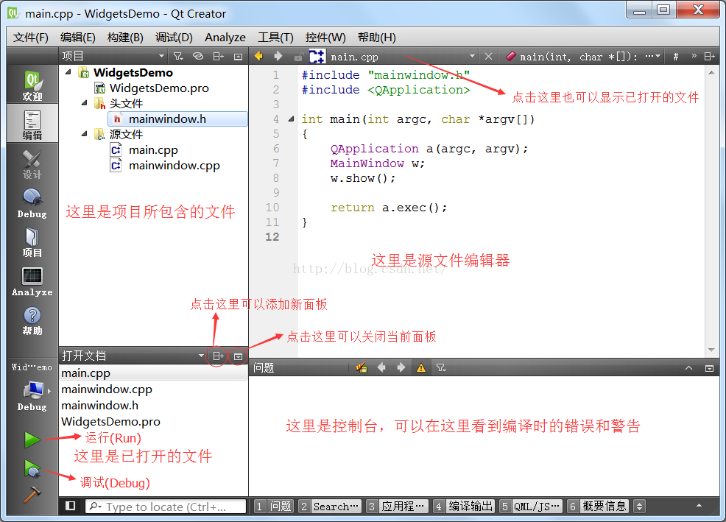
Task: Open the output pane options stepper
Action: (639, 507)
